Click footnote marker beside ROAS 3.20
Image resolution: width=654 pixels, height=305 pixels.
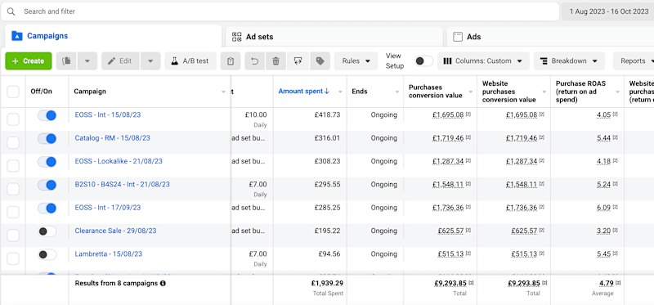tap(615, 231)
